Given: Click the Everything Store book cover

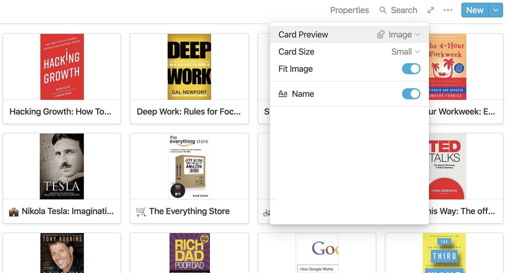Looking at the screenshot, I should 189,166.
